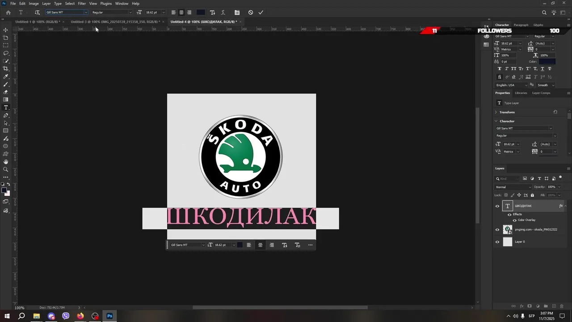The height and width of the screenshot is (322, 572).
Task: Delete layer using the trash icon
Action: coord(562,306)
